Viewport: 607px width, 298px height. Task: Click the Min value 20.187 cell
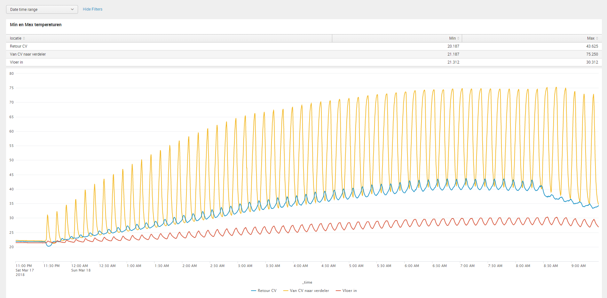click(453, 46)
